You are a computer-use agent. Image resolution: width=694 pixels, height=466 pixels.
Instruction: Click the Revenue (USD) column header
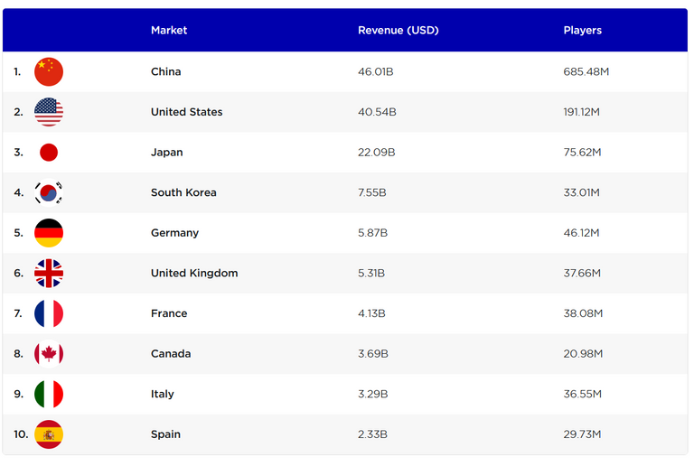click(x=398, y=30)
